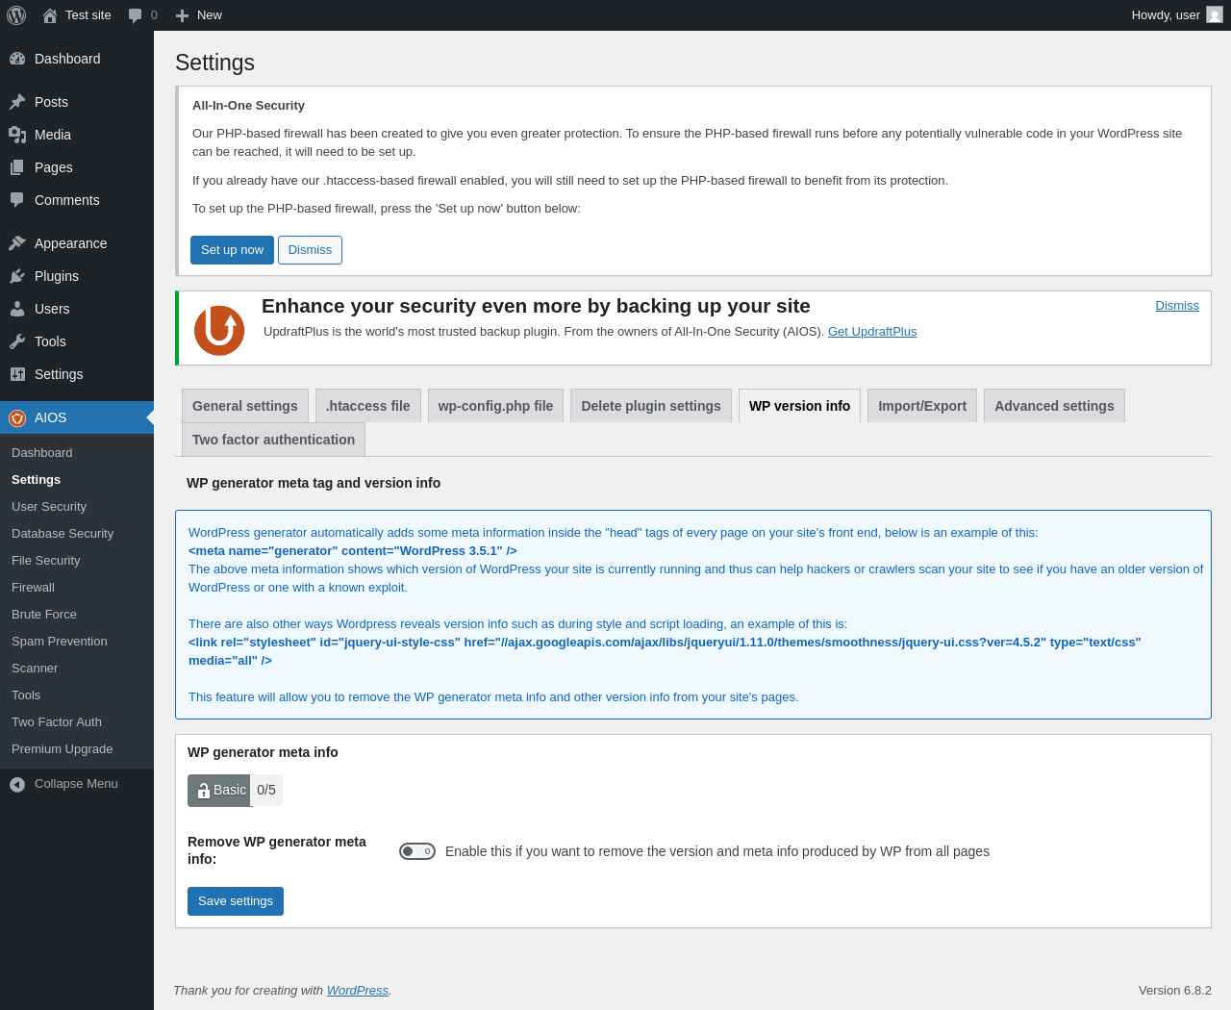The width and height of the screenshot is (1231, 1010).
Task: Open the Test site home icon
Action: click(x=50, y=15)
